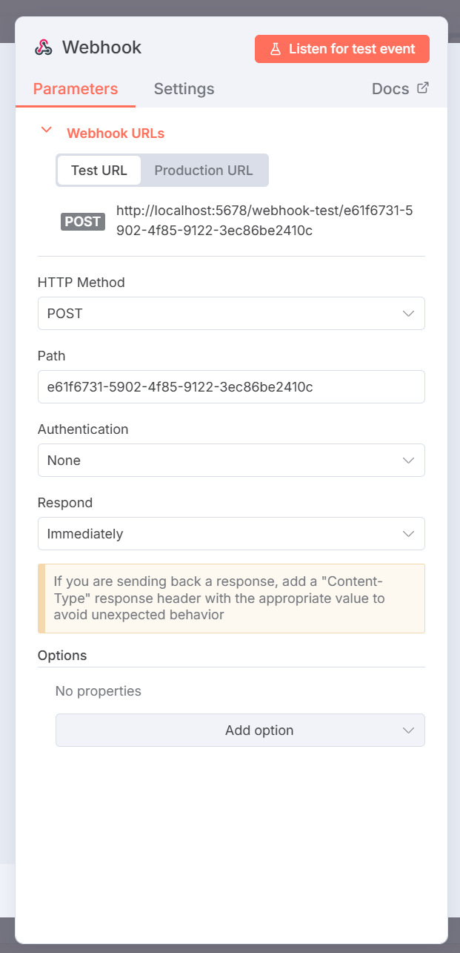Click the Webhook URLs section header

(116, 133)
